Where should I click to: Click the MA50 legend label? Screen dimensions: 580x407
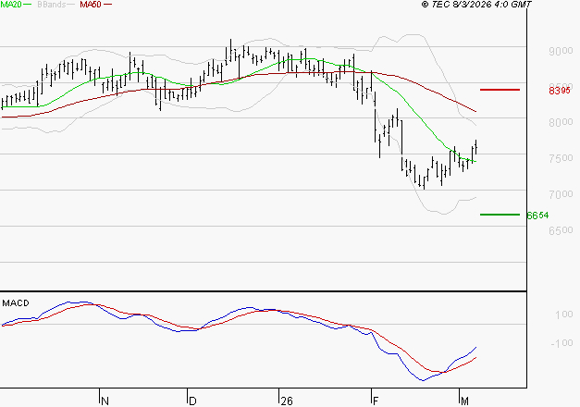91,5
